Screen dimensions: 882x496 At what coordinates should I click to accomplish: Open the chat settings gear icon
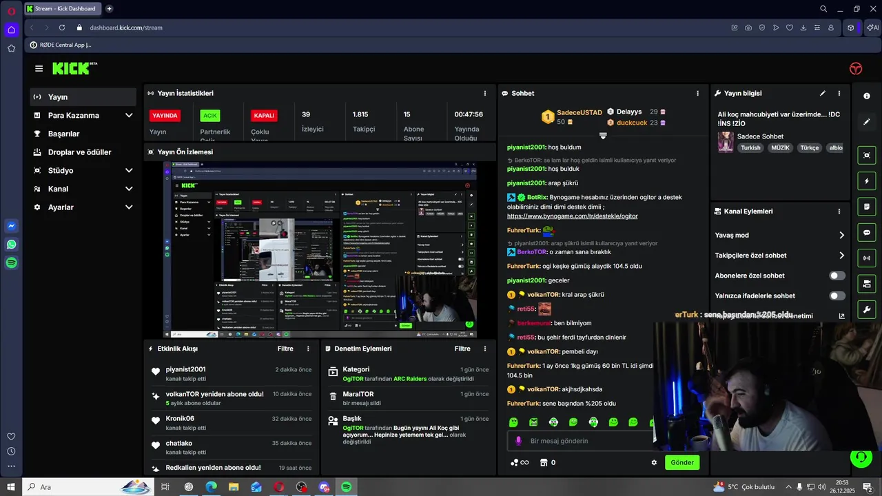tap(654, 462)
